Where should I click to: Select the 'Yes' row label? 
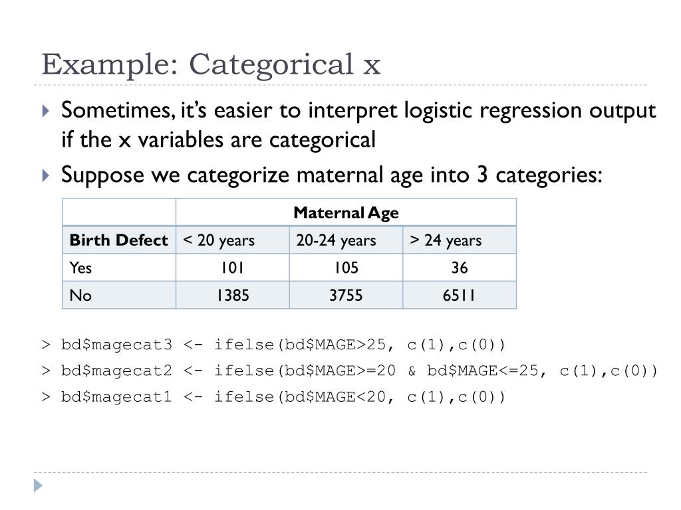119,268
